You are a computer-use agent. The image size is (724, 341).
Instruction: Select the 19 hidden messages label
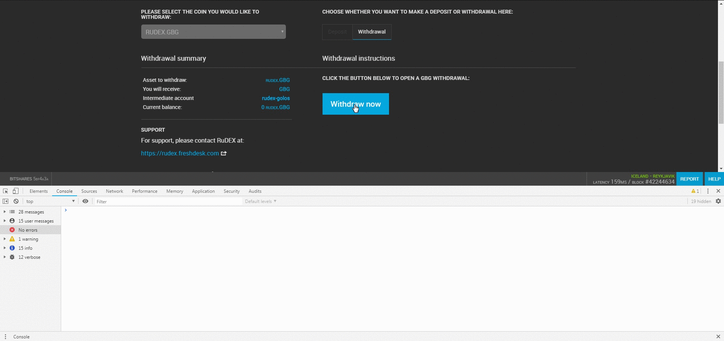pos(701,201)
